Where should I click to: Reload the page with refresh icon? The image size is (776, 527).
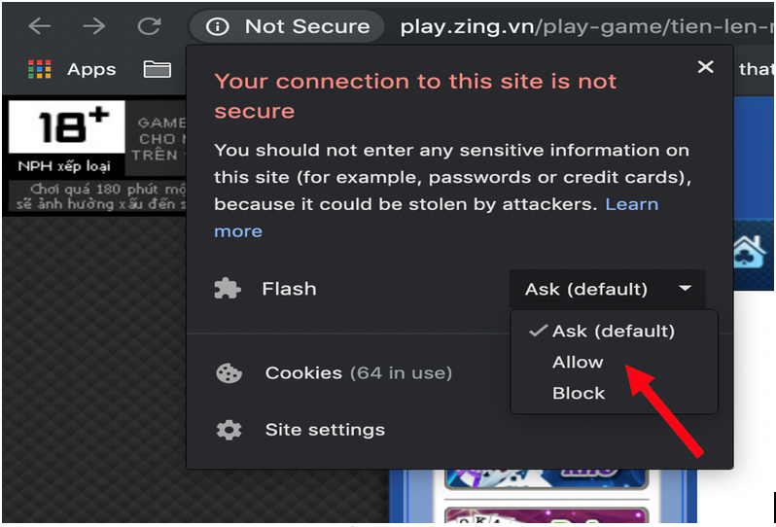(149, 25)
